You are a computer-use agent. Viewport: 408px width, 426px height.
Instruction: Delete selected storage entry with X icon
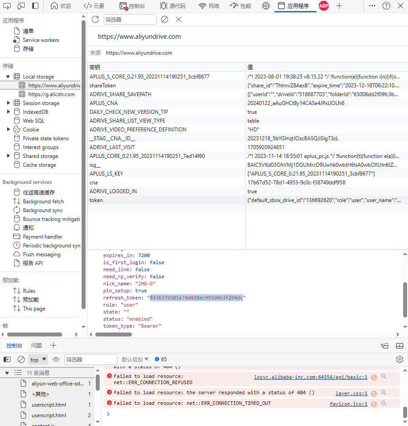[x=179, y=19]
